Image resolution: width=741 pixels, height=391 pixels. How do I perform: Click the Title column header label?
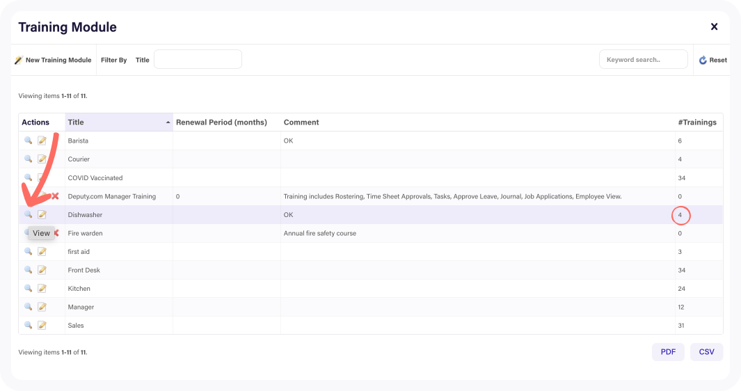76,122
